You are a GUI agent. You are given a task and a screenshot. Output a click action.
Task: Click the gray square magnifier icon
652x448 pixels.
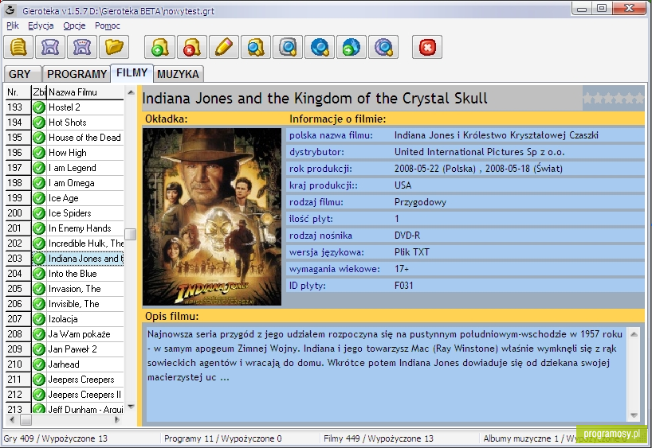coord(288,47)
